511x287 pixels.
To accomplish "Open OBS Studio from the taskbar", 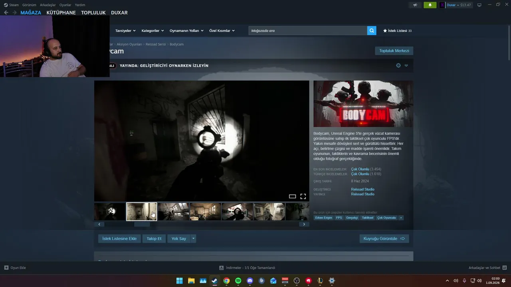I will pos(297,281).
